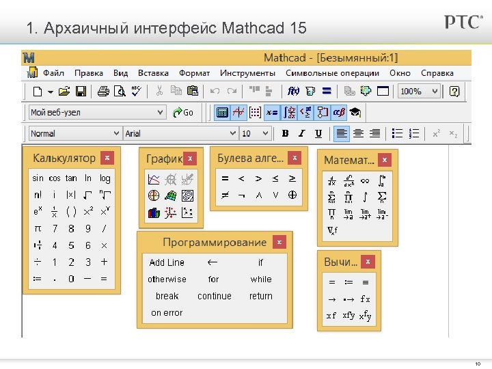The height and width of the screenshot is (369, 492).
Task: Toggle the Boolean toolbar button
Action: click(305, 112)
